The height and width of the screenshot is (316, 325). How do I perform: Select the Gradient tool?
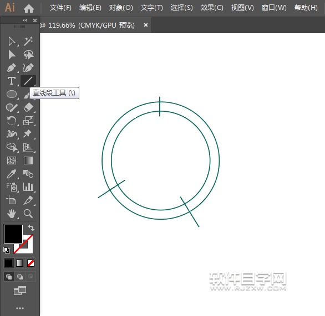coord(28,160)
